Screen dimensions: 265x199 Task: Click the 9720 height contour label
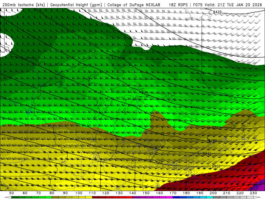[x=216, y=127]
